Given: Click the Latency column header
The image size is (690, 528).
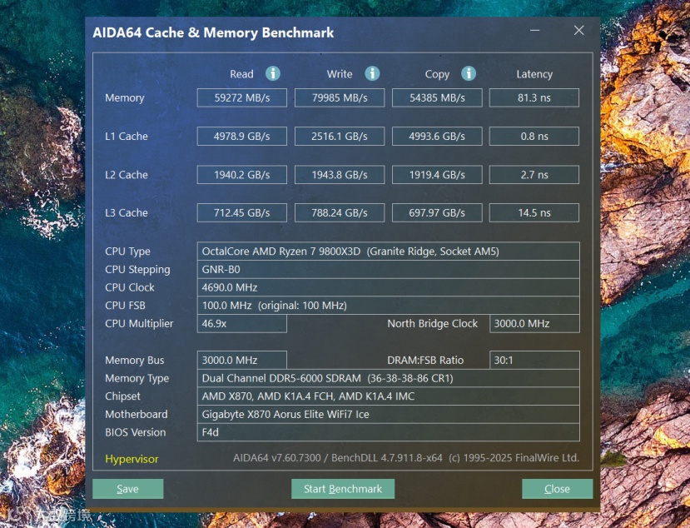Looking at the screenshot, I should (x=534, y=74).
